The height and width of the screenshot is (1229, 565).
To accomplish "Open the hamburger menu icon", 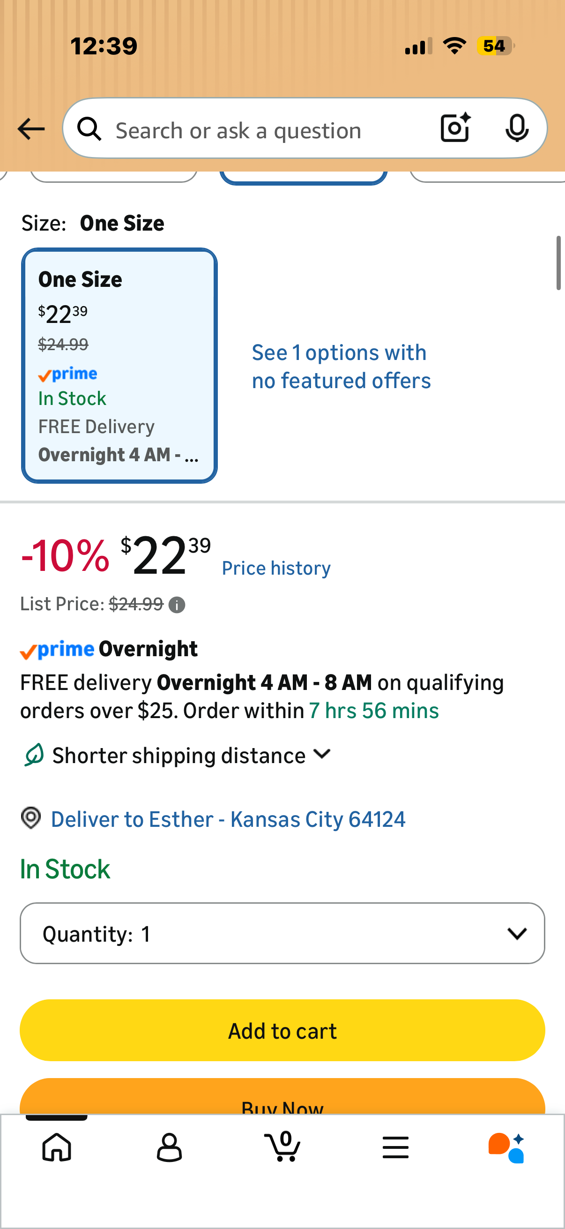I will coord(395,1147).
